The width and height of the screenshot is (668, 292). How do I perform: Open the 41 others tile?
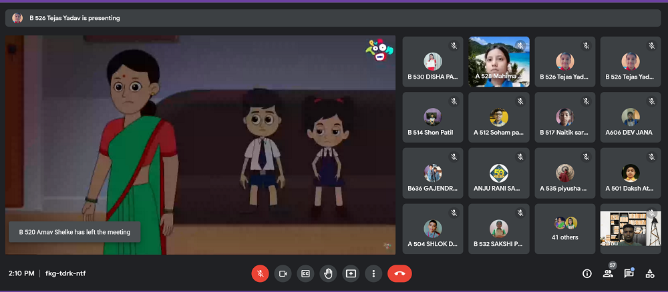tap(565, 229)
